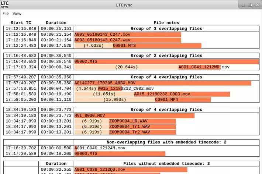
Task: Click the (7.632s) offset label
Action: point(94,46)
